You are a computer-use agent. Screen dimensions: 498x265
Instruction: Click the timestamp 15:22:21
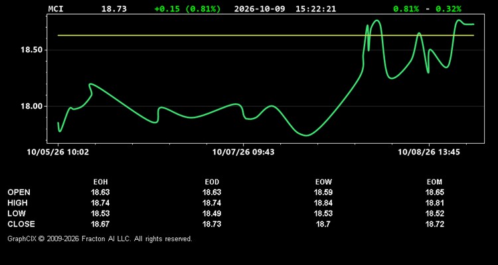(x=315, y=9)
